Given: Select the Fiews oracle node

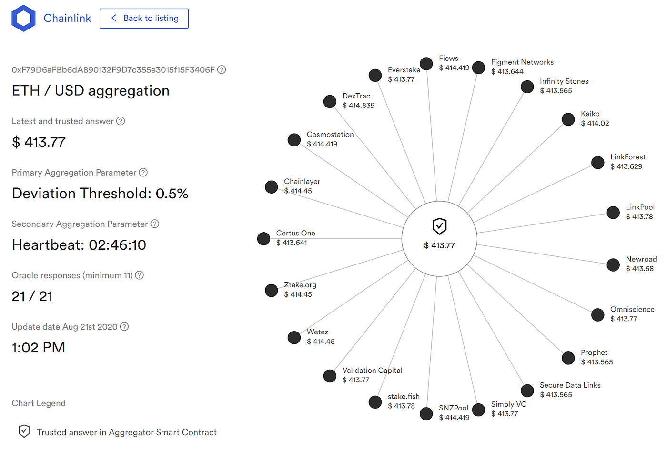Looking at the screenshot, I should pyautogui.click(x=426, y=63).
